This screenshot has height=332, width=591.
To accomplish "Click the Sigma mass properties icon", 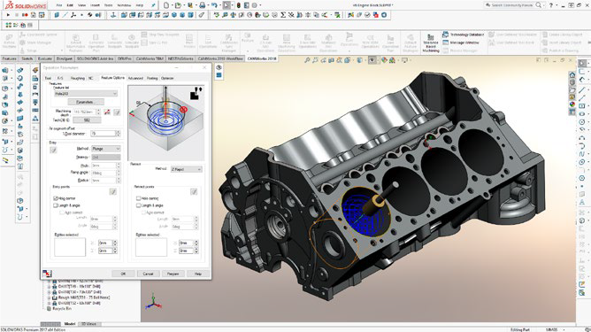I will (283, 15).
